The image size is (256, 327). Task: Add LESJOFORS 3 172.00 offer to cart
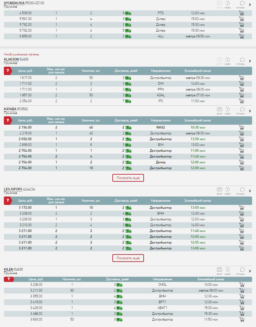pyautogui.click(x=241, y=208)
